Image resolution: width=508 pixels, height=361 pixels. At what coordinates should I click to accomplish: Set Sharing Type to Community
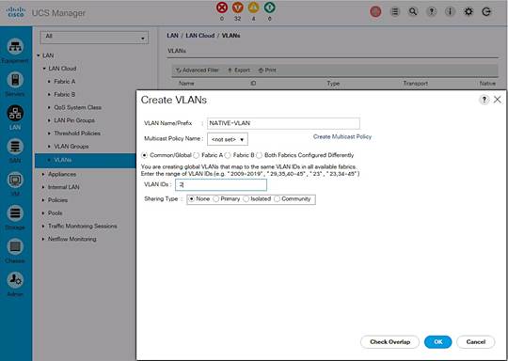277,199
